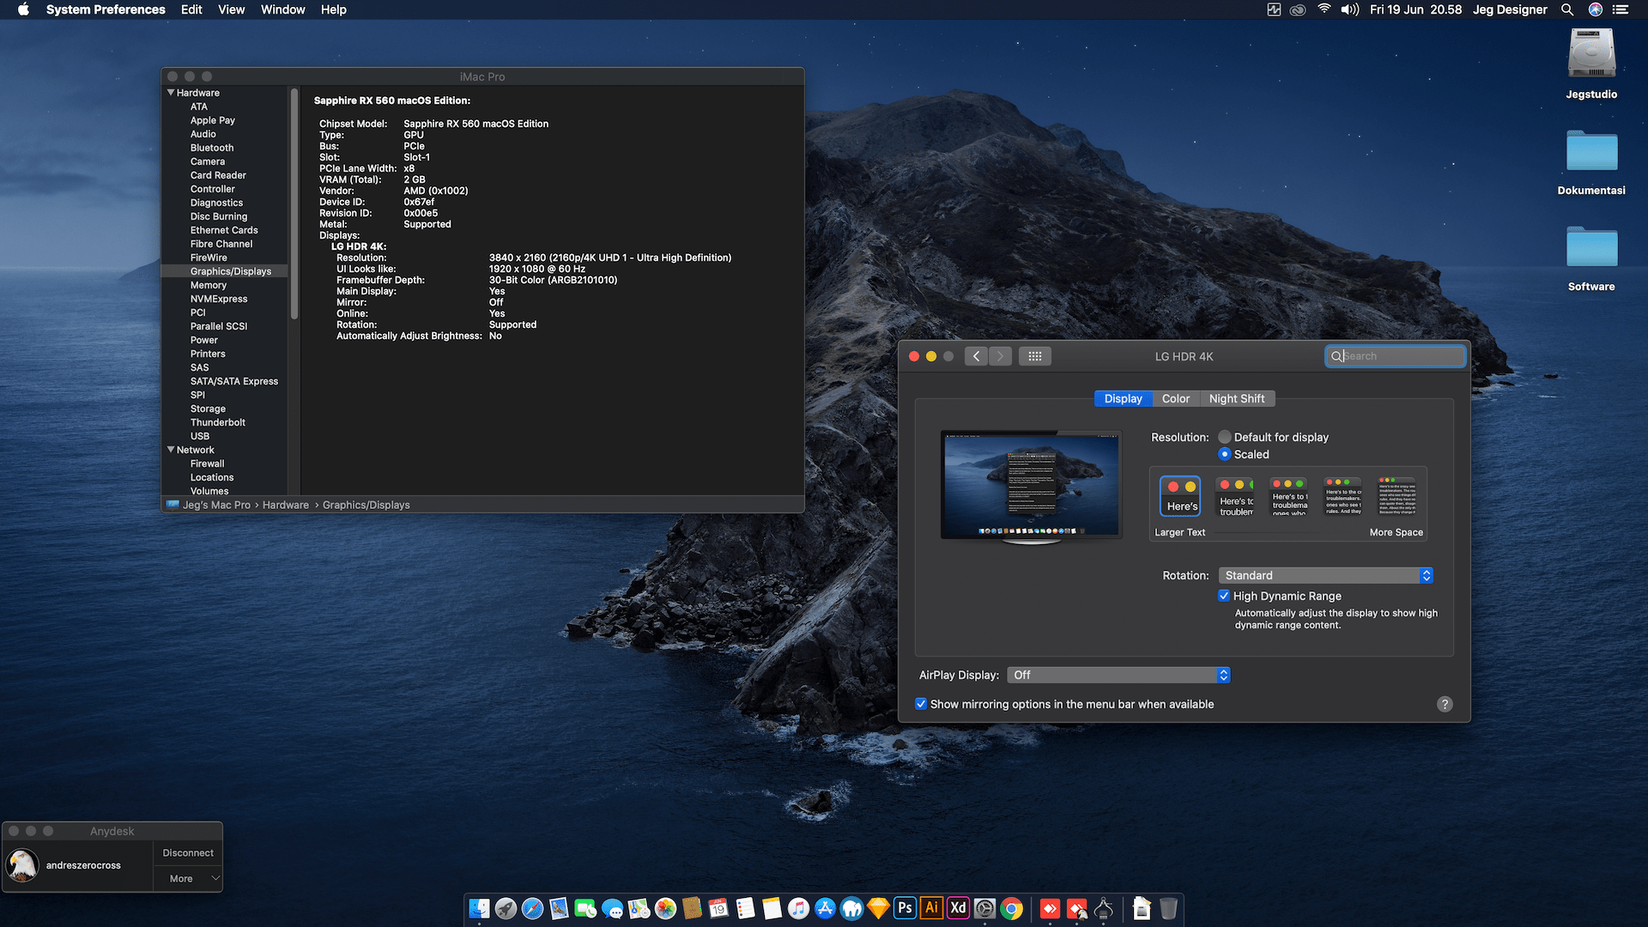The image size is (1648, 927).
Task: Open Google Chrome in the Dock
Action: pyautogui.click(x=1012, y=908)
